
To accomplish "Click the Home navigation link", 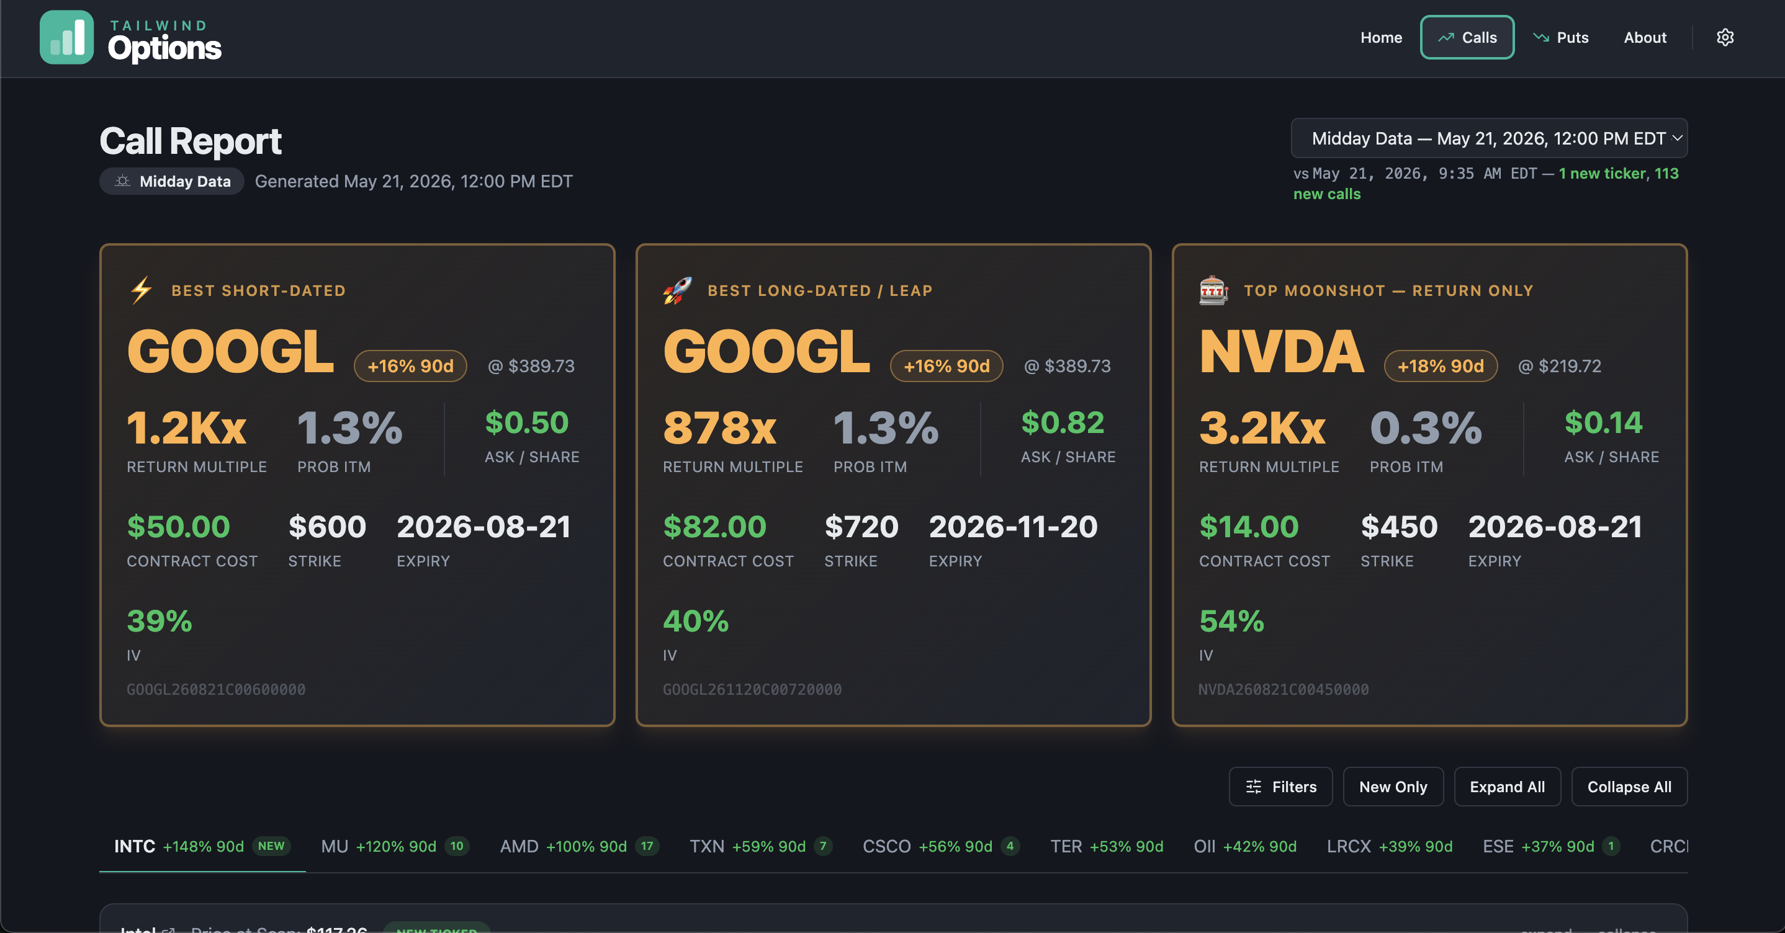I will coord(1381,37).
